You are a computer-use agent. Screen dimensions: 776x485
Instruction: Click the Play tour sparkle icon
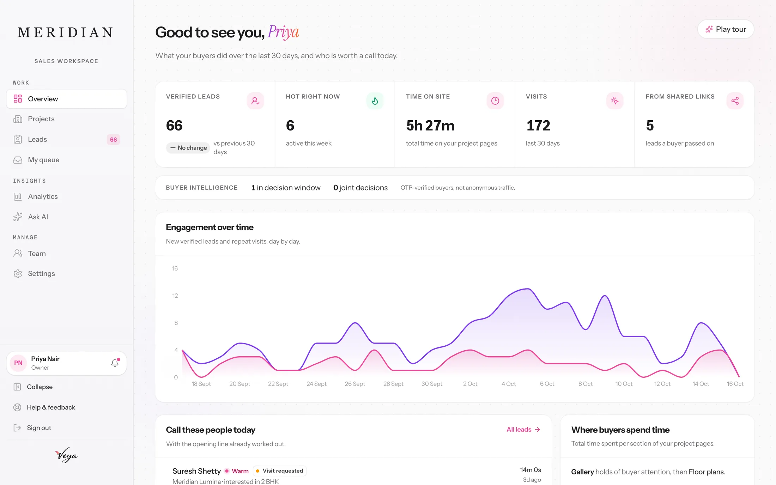(x=709, y=29)
